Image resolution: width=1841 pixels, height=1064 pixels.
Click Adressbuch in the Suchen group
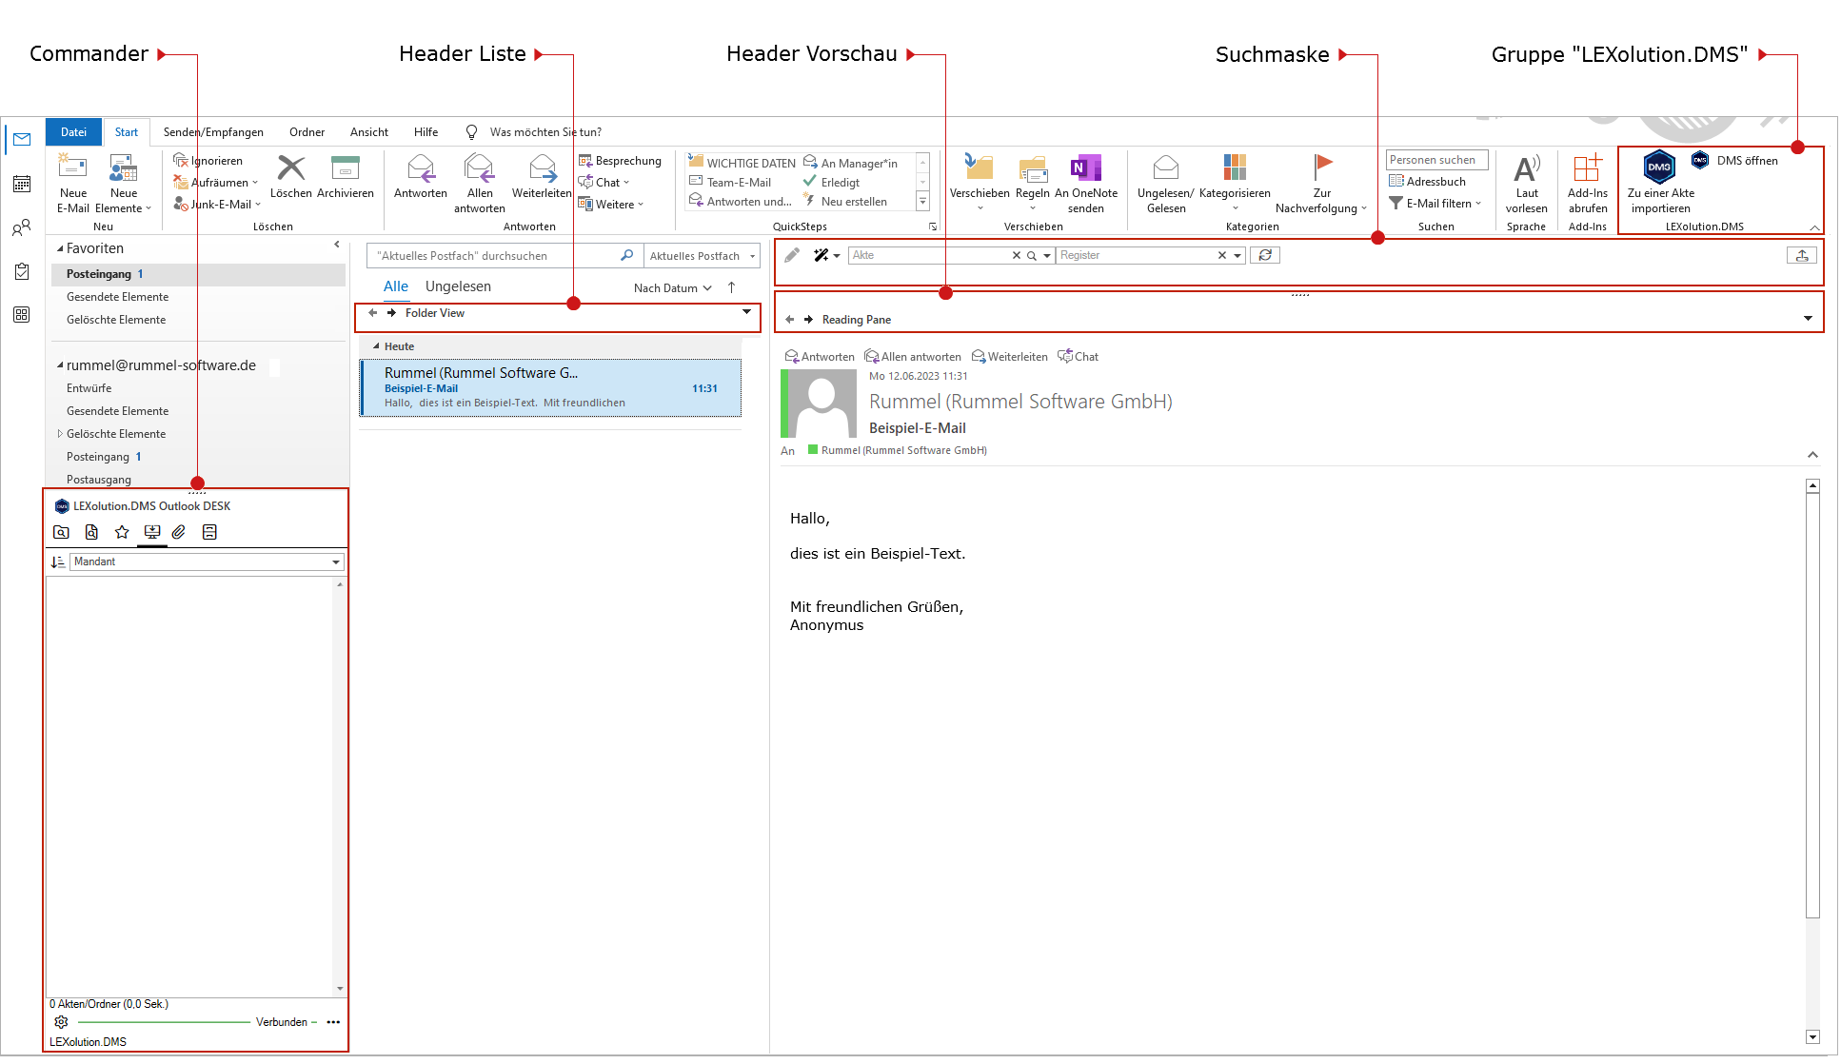[1428, 182]
